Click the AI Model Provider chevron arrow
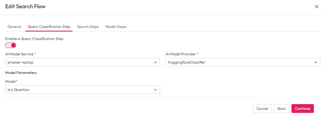Image resolution: width=324 pixels, height=117 pixels. coord(316,62)
